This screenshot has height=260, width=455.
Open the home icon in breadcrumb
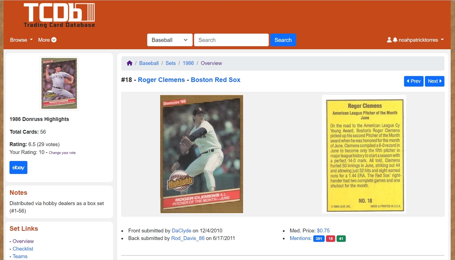(x=130, y=63)
